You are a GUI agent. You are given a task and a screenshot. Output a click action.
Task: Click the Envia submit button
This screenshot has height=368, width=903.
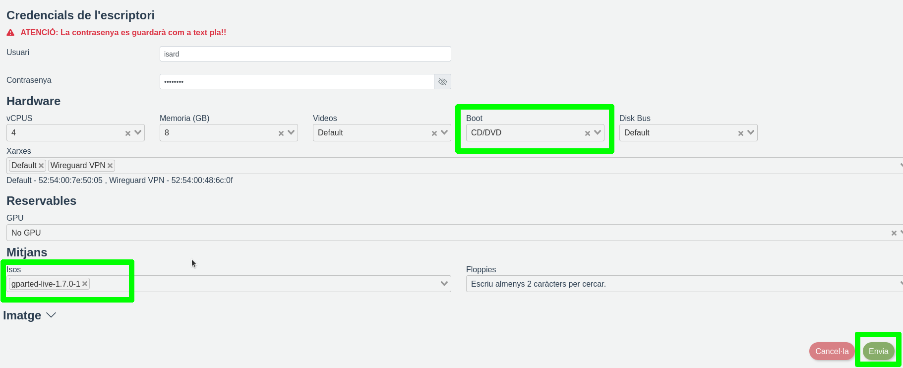pos(878,351)
